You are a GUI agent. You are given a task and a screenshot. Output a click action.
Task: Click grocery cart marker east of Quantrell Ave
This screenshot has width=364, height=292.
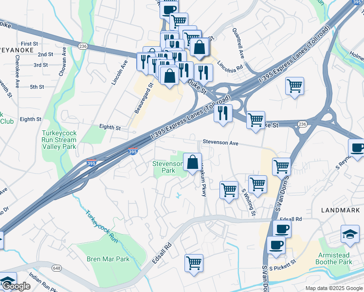(x=294, y=86)
